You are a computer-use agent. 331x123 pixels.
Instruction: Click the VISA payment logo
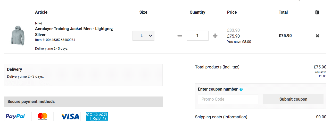coord(70,117)
